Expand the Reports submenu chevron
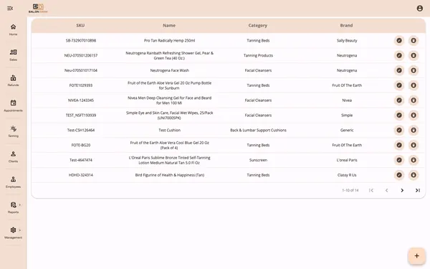The image size is (430, 269). [20, 204]
